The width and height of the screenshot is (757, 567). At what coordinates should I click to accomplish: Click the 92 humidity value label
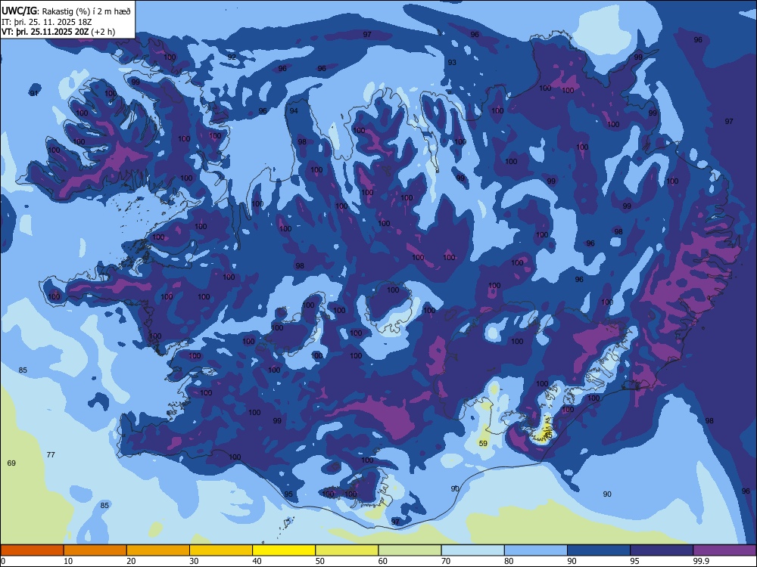pos(232,57)
